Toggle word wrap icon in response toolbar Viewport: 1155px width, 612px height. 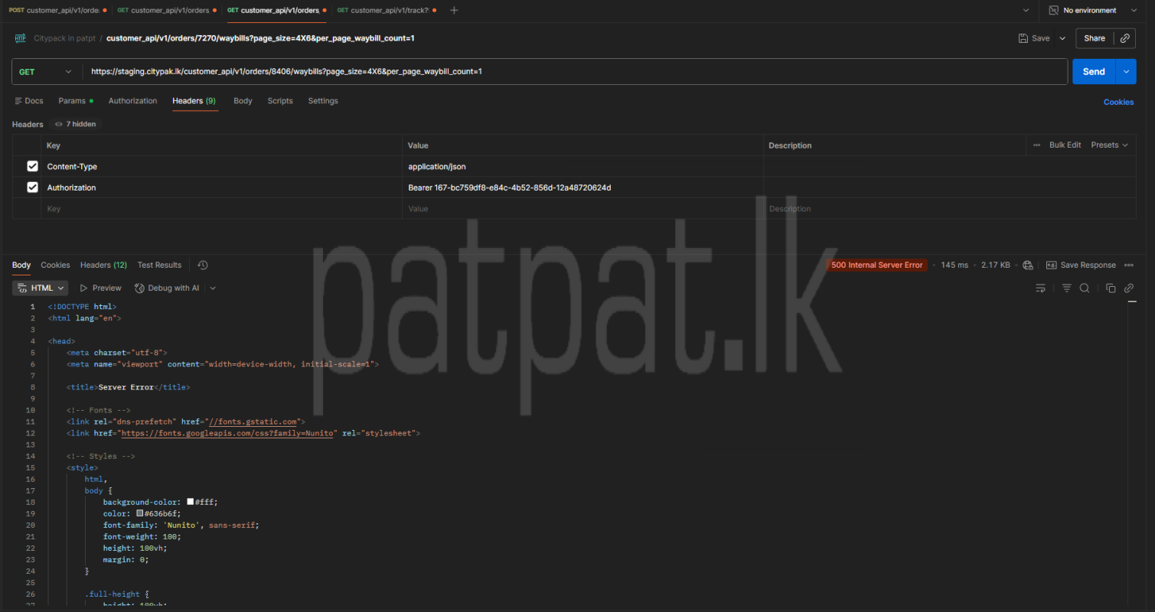1040,288
